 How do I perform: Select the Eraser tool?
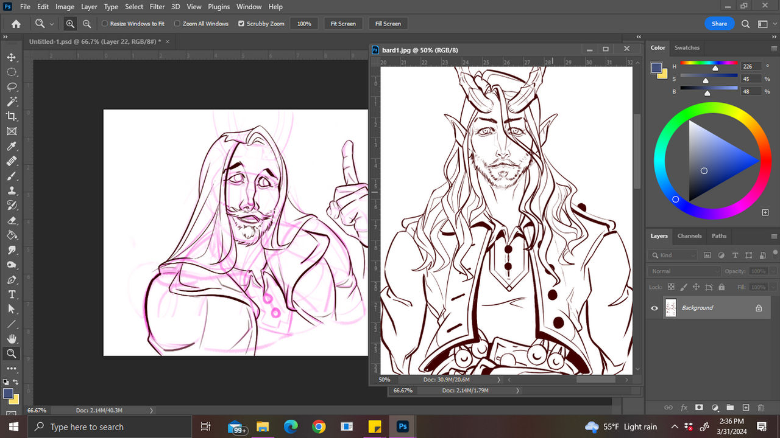coord(12,220)
